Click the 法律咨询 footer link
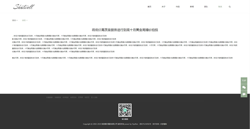 (x=58, y=97)
